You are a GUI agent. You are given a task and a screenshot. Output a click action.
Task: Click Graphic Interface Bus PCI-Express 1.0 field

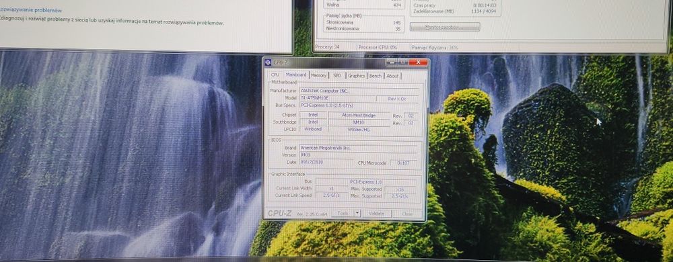pyautogui.click(x=365, y=181)
